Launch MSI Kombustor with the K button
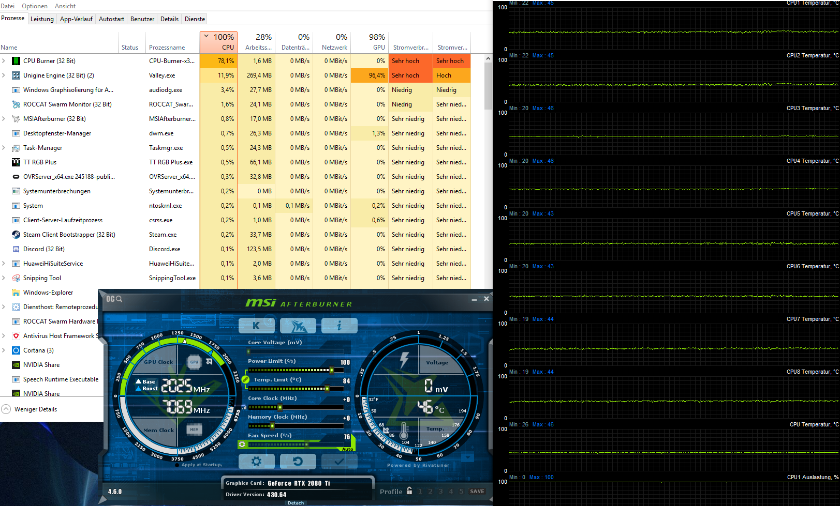 pyautogui.click(x=256, y=326)
